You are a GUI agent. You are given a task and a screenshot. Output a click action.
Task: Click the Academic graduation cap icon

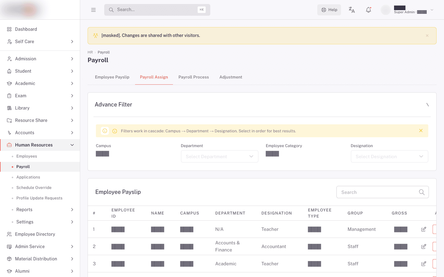(9, 83)
